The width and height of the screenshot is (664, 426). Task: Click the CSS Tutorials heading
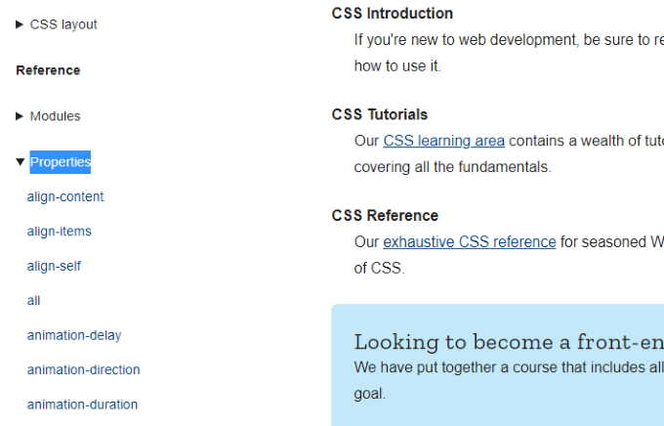tap(379, 114)
